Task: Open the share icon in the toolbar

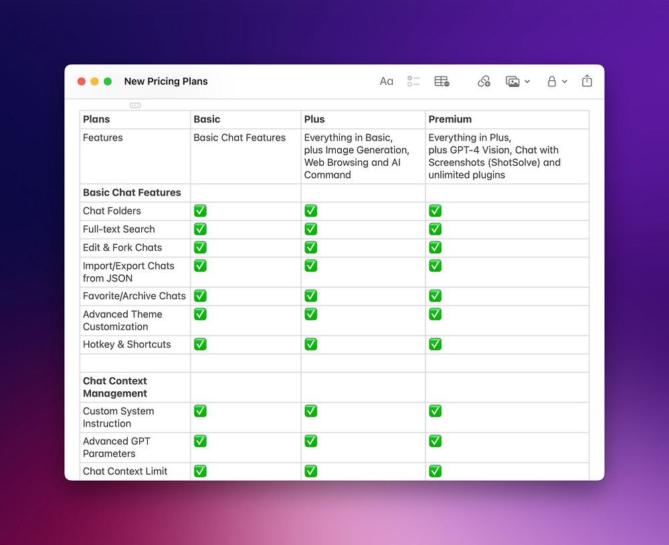Action: click(x=587, y=81)
